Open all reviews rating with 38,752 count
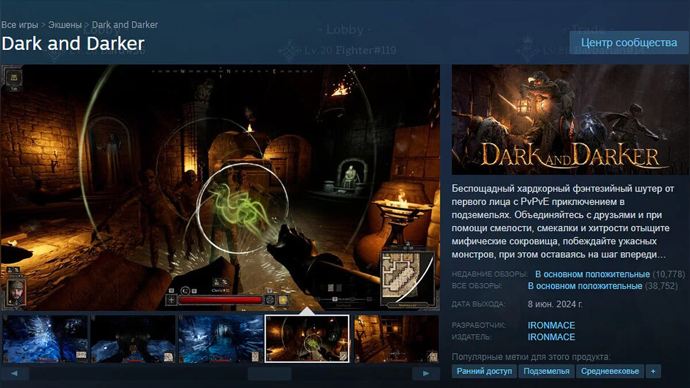The width and height of the screenshot is (690, 388). pyautogui.click(x=585, y=286)
